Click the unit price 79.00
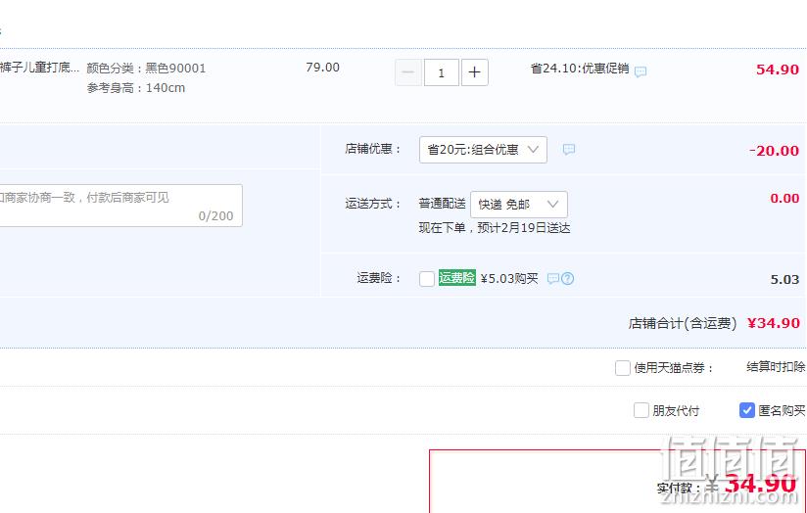The width and height of the screenshot is (807, 513). pos(322,68)
